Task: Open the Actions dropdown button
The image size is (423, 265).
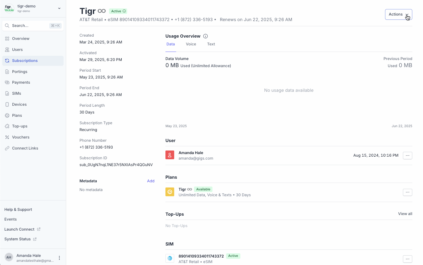Action: (398, 14)
